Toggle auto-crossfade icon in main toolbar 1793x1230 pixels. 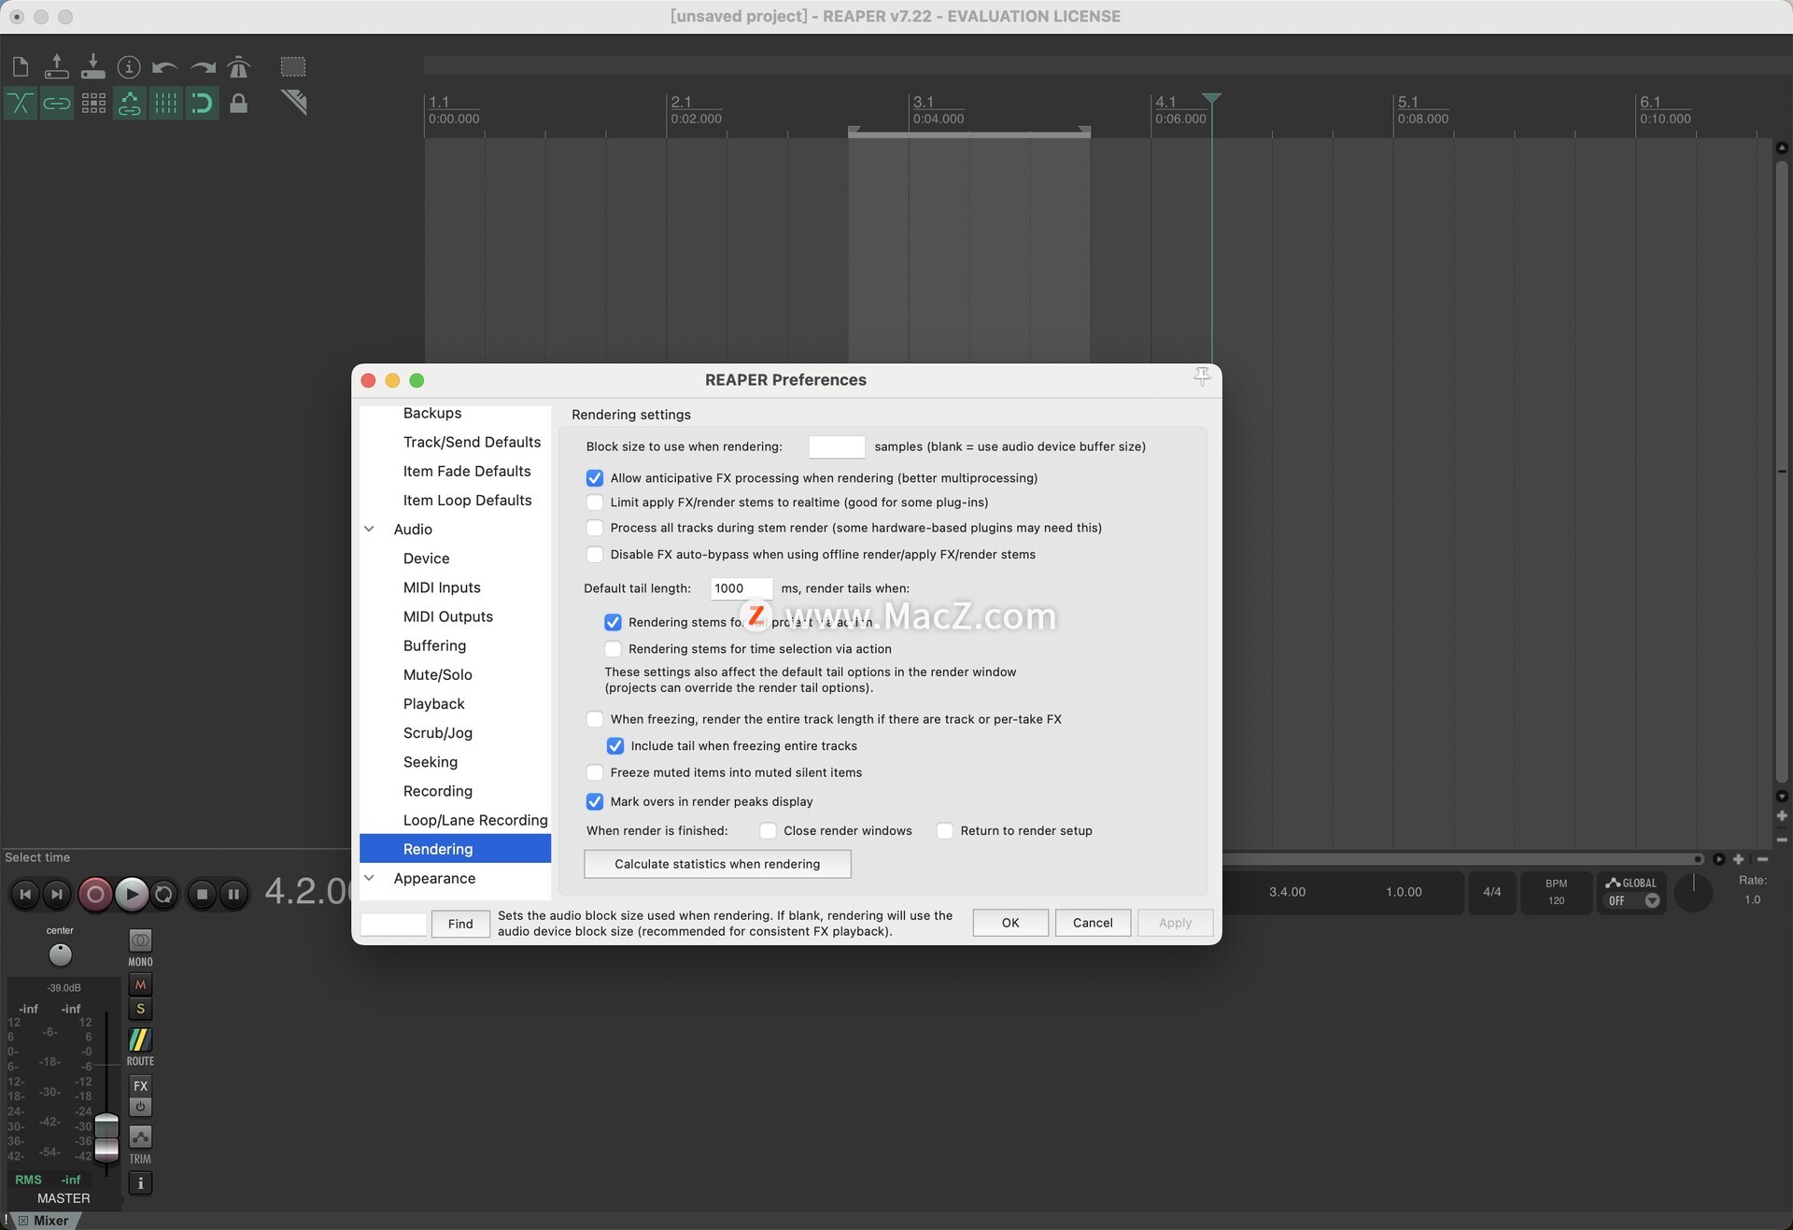point(21,103)
